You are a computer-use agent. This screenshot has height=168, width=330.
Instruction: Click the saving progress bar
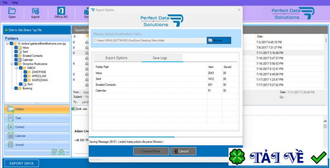166,137
